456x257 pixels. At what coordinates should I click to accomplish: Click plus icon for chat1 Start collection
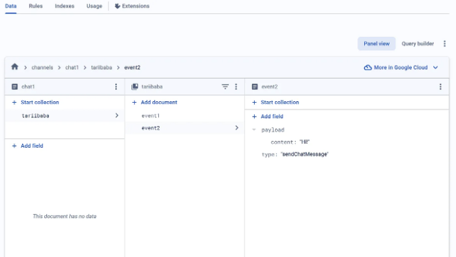[14, 103]
